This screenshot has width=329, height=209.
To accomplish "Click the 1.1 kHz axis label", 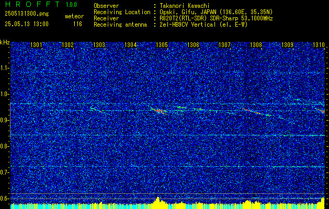I will (5, 68).
